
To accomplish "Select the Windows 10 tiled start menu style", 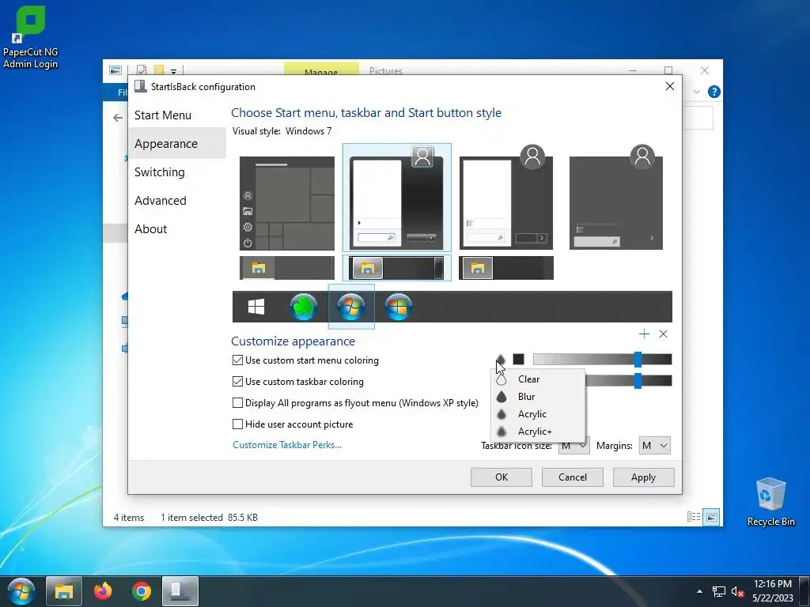I will 286,203.
